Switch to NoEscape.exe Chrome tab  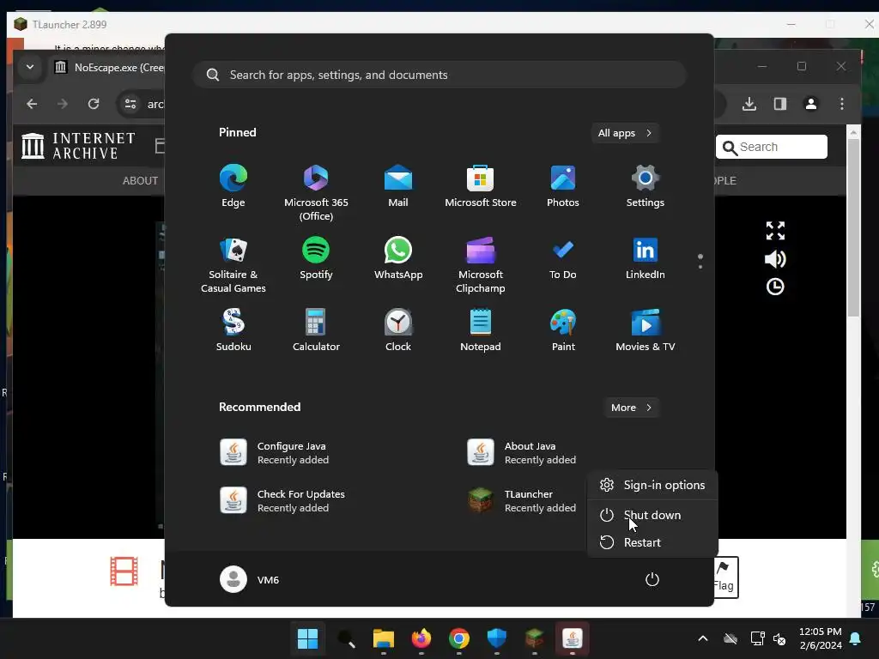click(106, 67)
